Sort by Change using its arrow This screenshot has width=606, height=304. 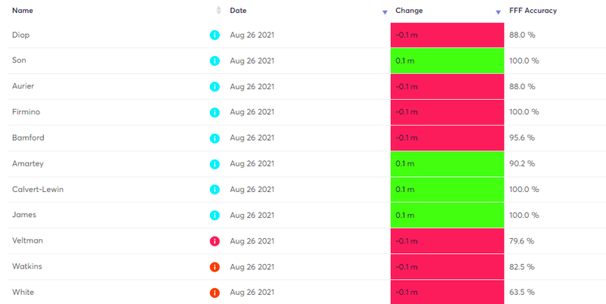pyautogui.click(x=498, y=13)
